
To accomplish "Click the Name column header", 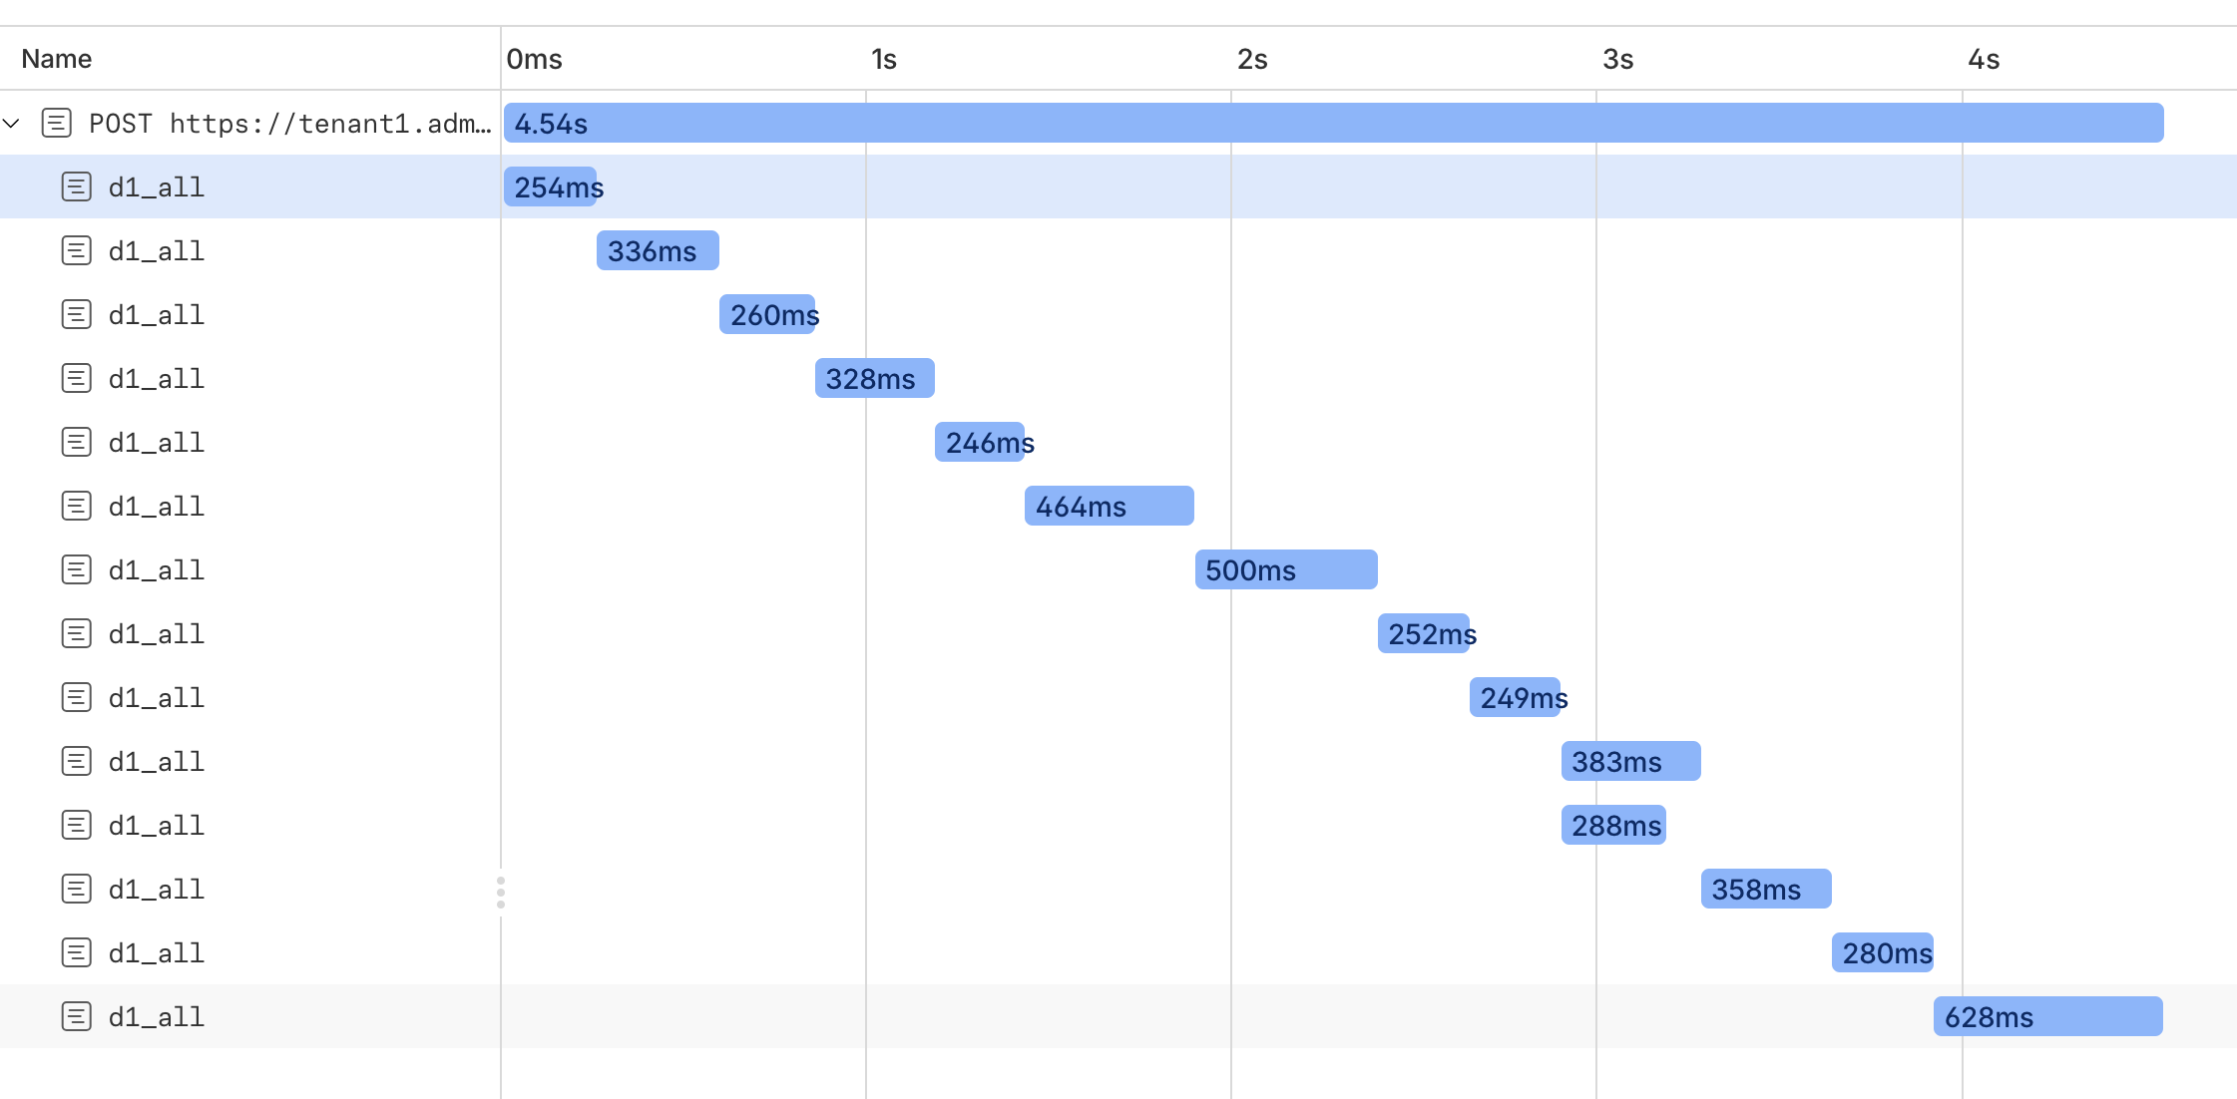I will pyautogui.click(x=56, y=58).
